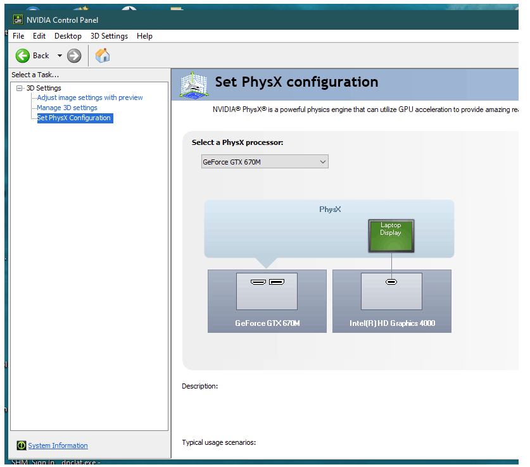The width and height of the screenshot is (530, 467).
Task: Click the NVIDIA Control Panel title icon
Action: tap(18, 20)
